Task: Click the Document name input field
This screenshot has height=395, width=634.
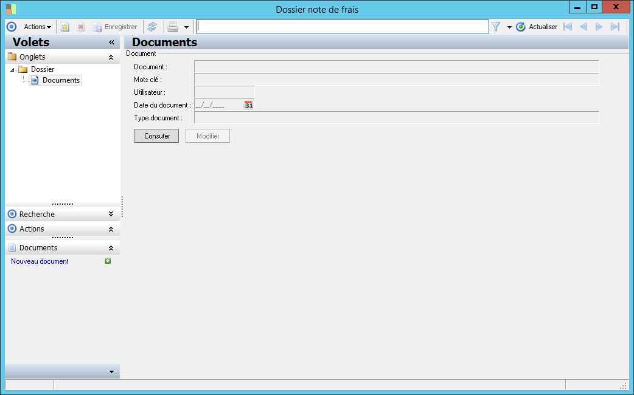Action: (396, 67)
